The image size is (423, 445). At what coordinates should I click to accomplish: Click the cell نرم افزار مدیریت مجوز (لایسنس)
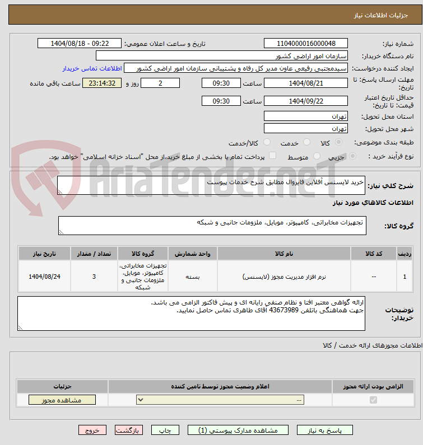coord(284,277)
